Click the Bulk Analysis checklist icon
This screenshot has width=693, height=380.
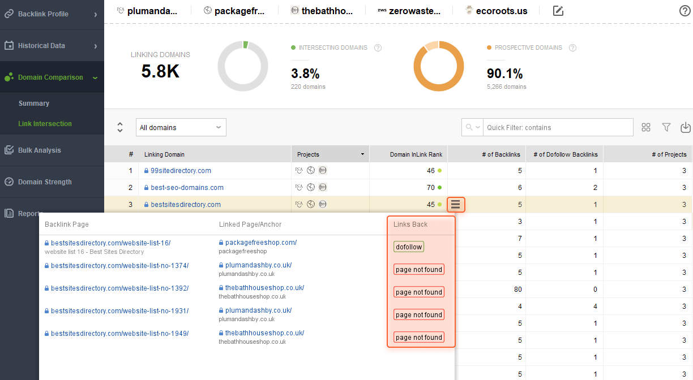(9, 150)
